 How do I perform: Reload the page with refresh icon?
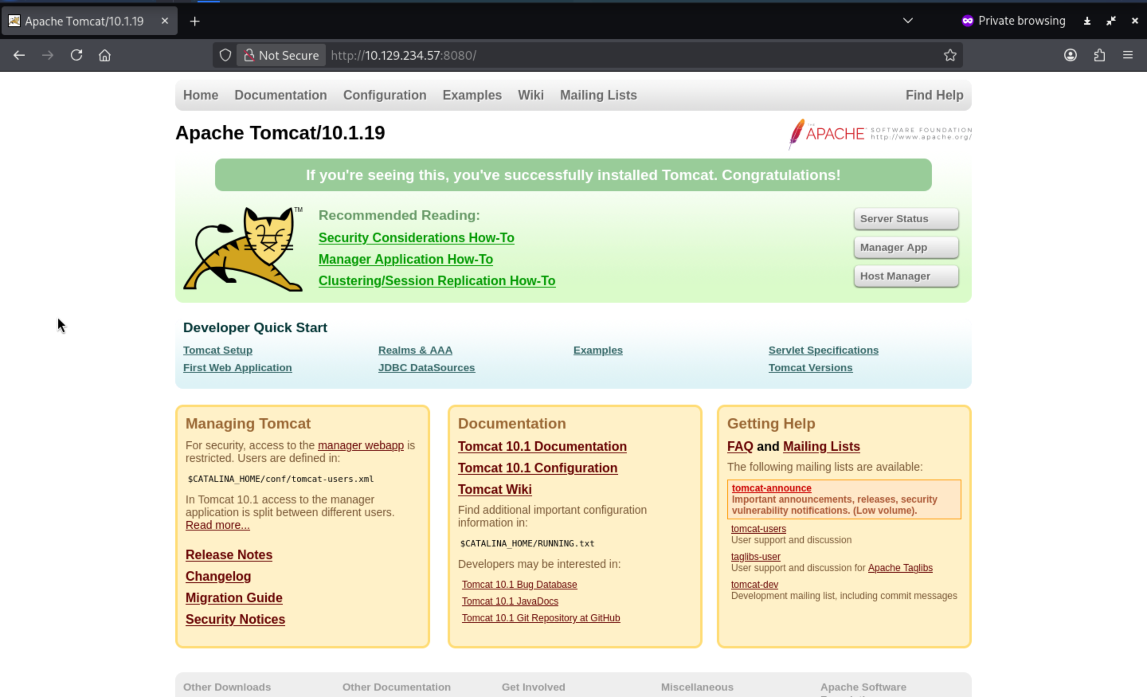pyautogui.click(x=76, y=55)
